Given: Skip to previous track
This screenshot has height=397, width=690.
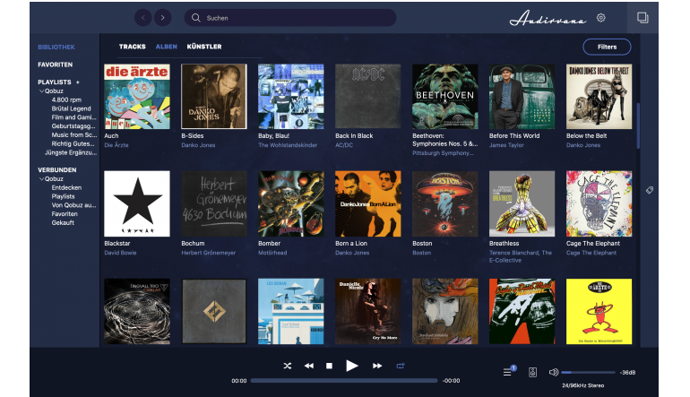Looking at the screenshot, I should pos(309,366).
